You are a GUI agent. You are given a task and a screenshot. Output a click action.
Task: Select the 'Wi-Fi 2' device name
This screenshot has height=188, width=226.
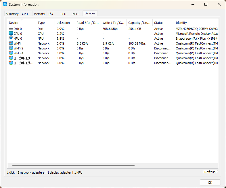tap(18, 48)
